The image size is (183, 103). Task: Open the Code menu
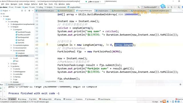click(x=21, y=4)
